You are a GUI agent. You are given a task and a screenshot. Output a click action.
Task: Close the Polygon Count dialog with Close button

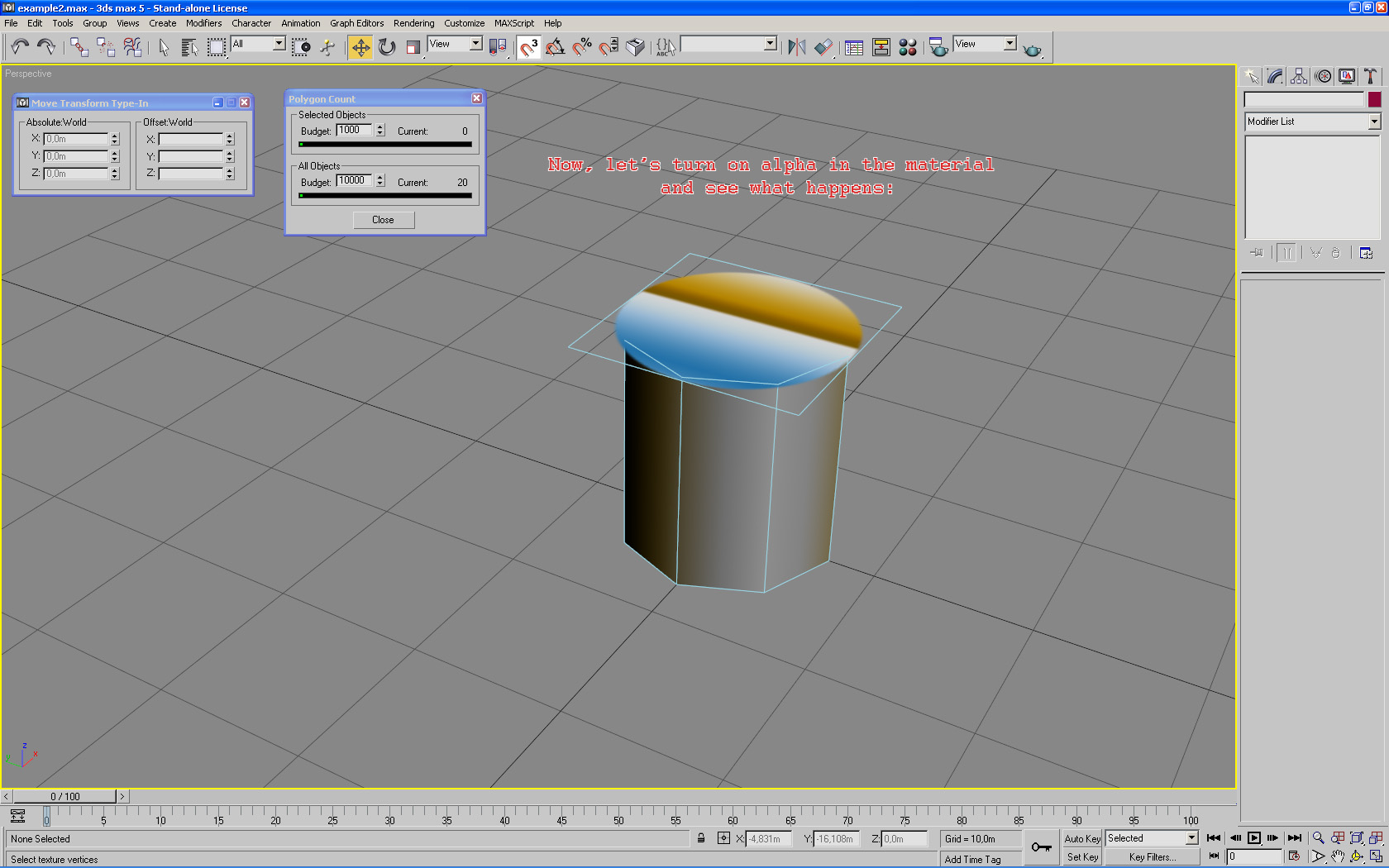coord(383,220)
